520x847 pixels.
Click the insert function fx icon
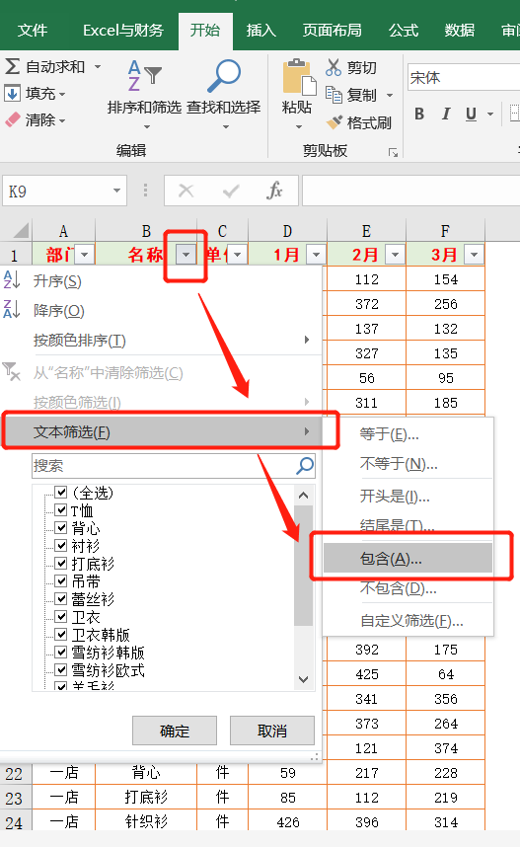(275, 191)
